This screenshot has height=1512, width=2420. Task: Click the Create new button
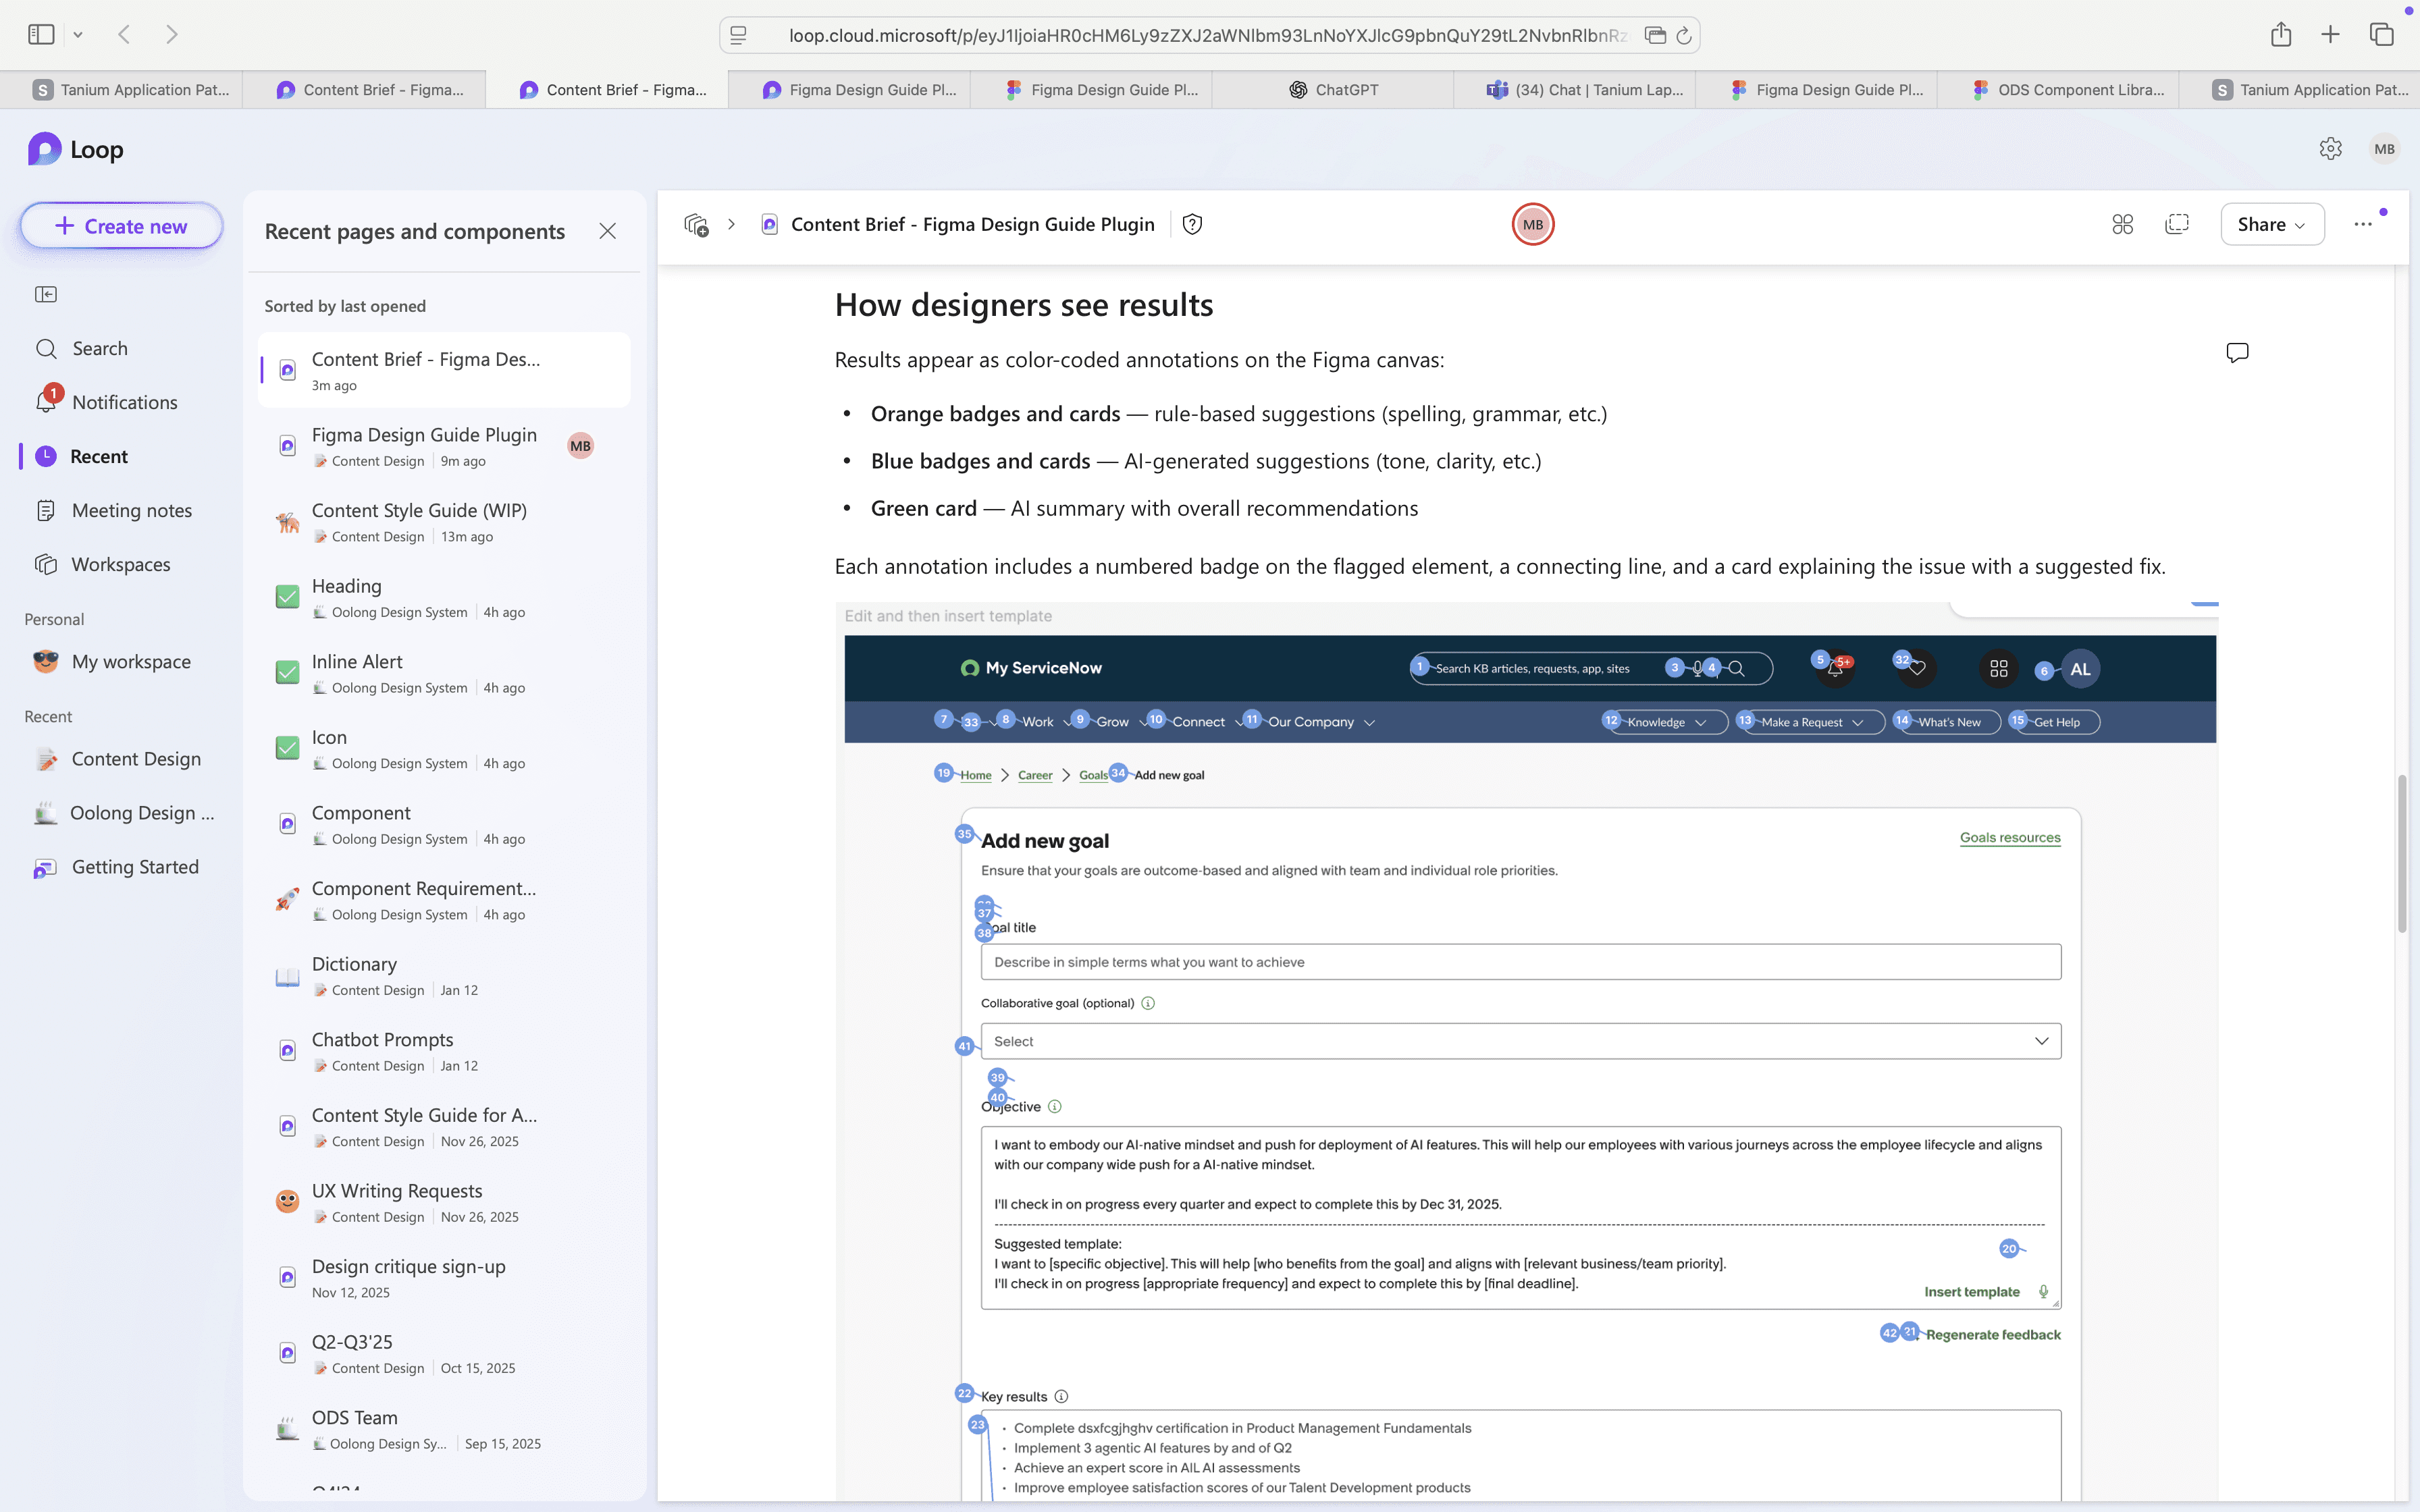[x=121, y=226]
